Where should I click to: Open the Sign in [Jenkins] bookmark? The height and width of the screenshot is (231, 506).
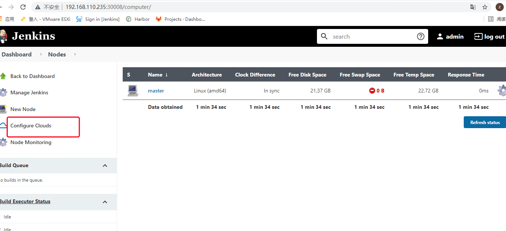(98, 19)
